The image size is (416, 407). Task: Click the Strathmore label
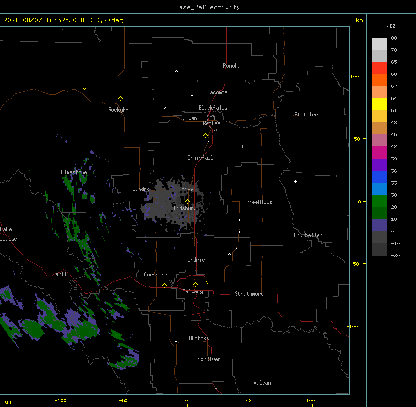(x=249, y=294)
